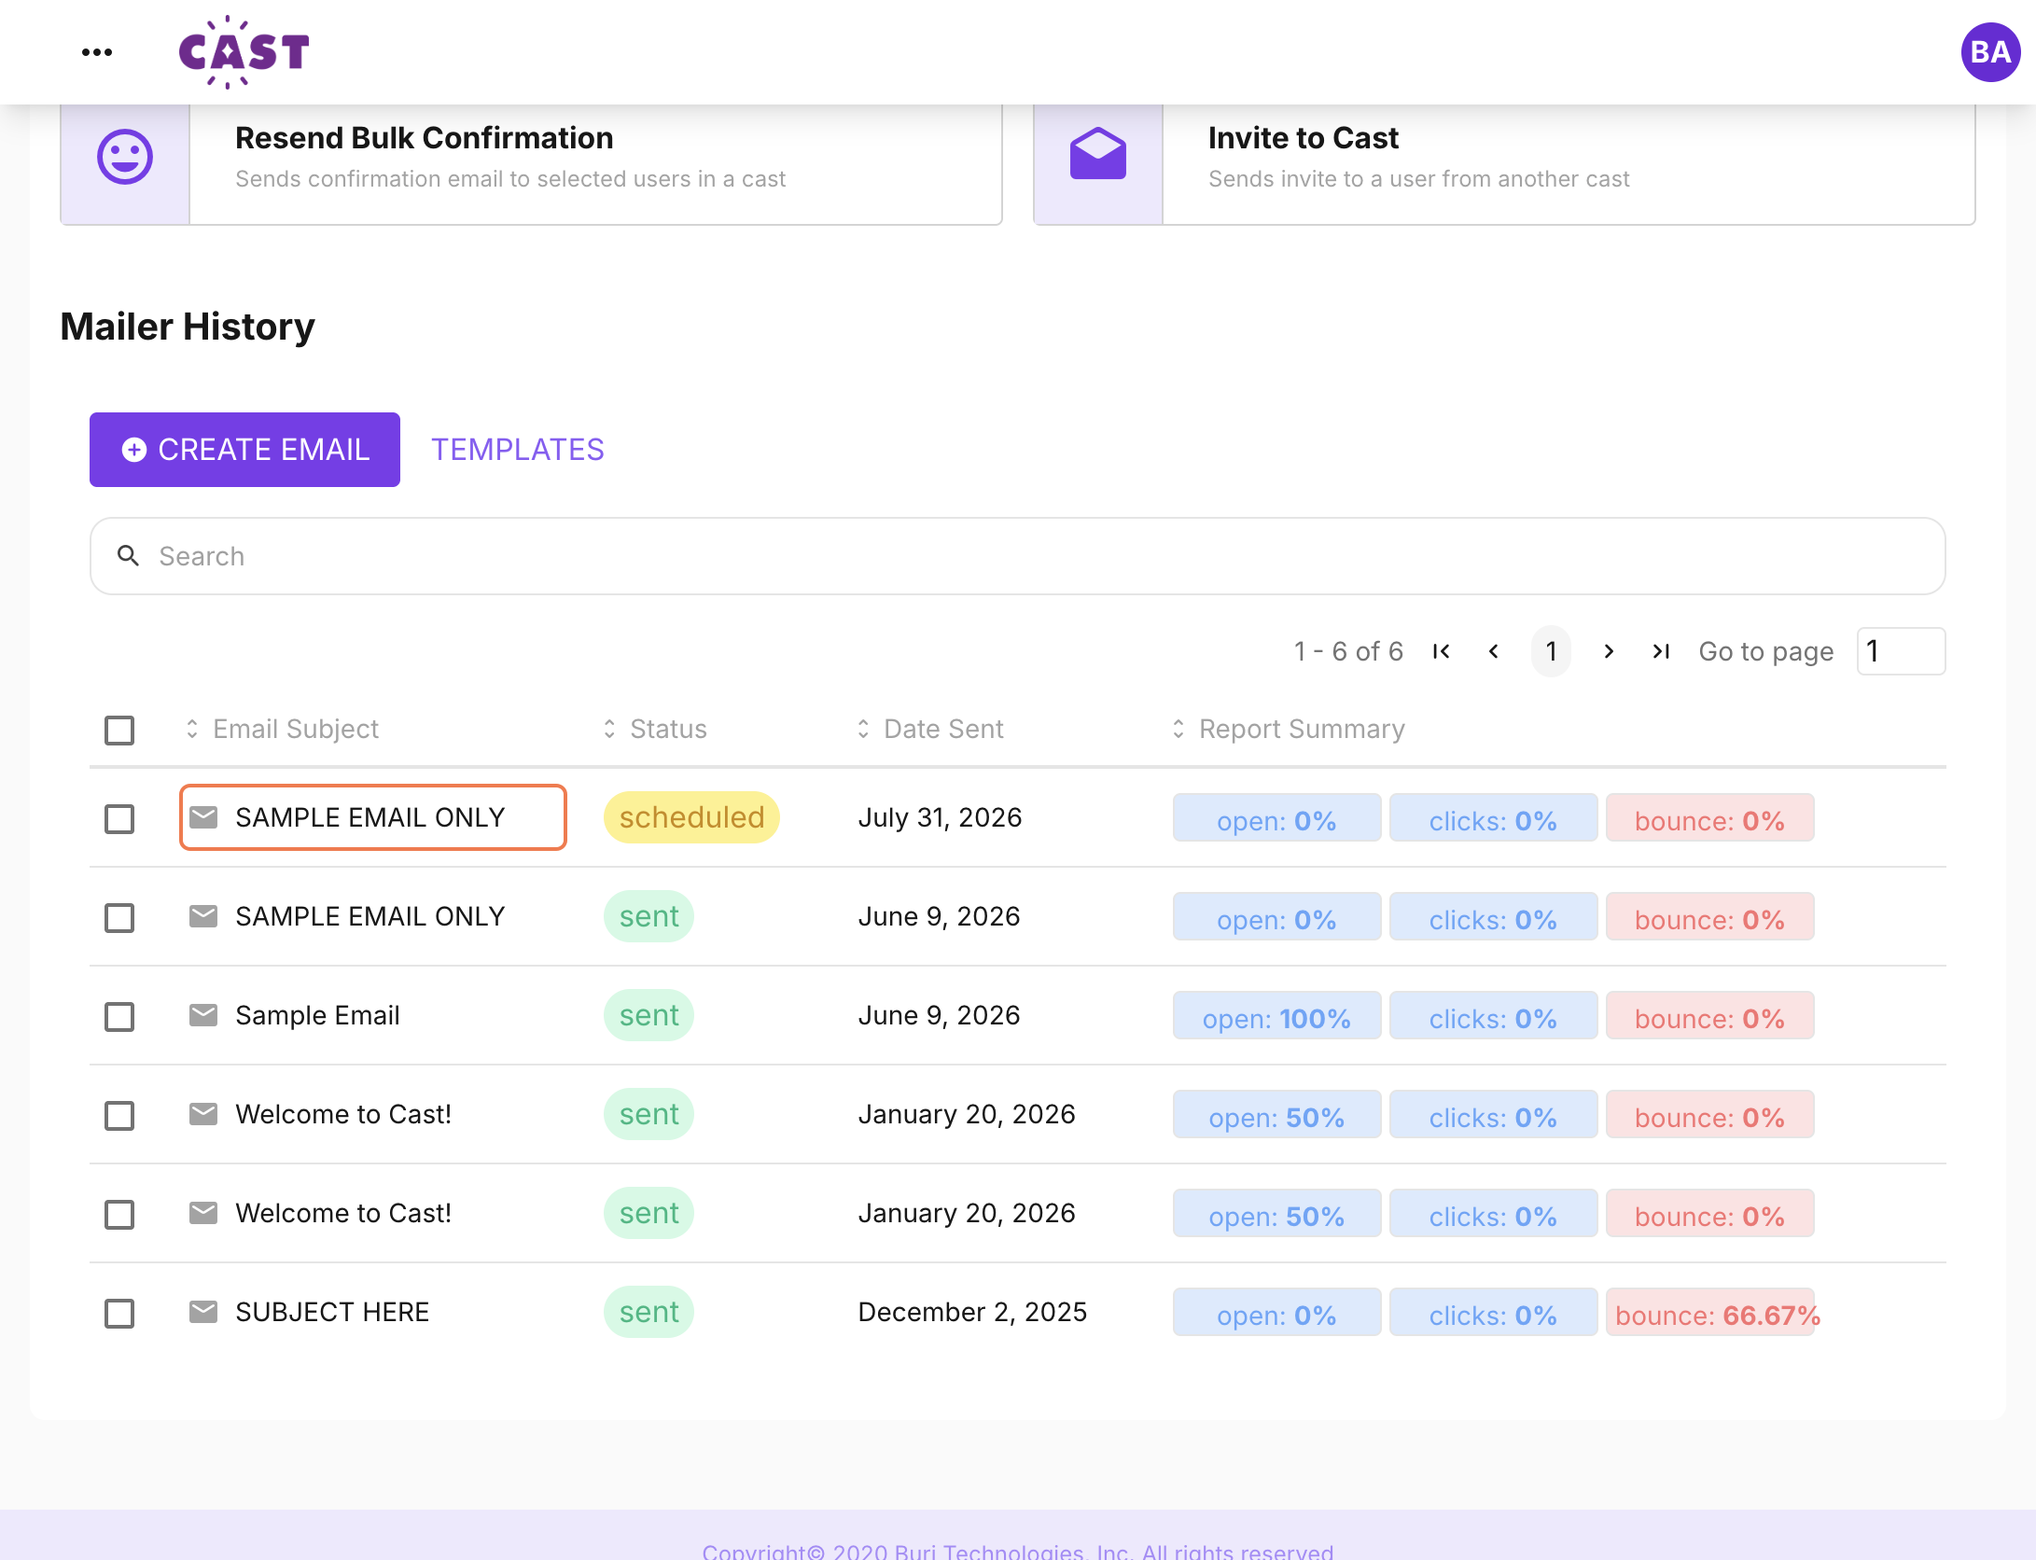Open the TEMPLATES tab

coord(518,450)
